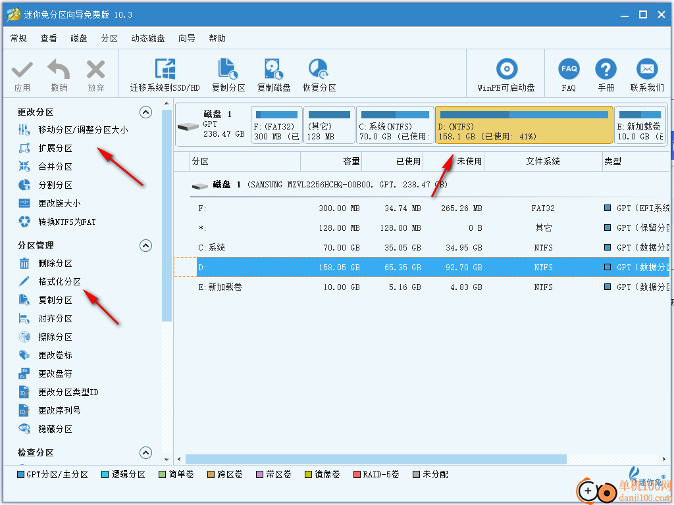The image size is (674, 505).
Task: Click the sidebar scroll-up arrow
Action: point(167,103)
